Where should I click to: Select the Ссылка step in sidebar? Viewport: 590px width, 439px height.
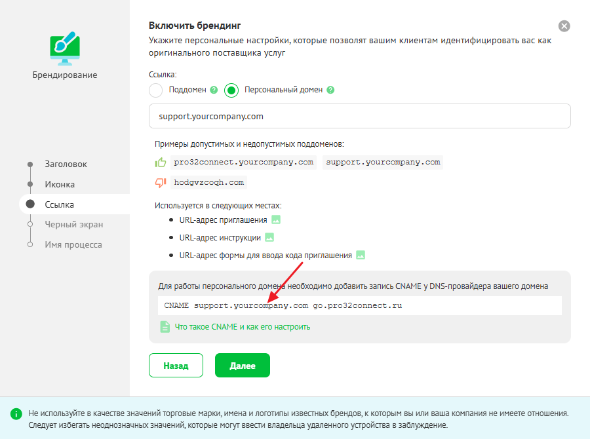point(59,204)
